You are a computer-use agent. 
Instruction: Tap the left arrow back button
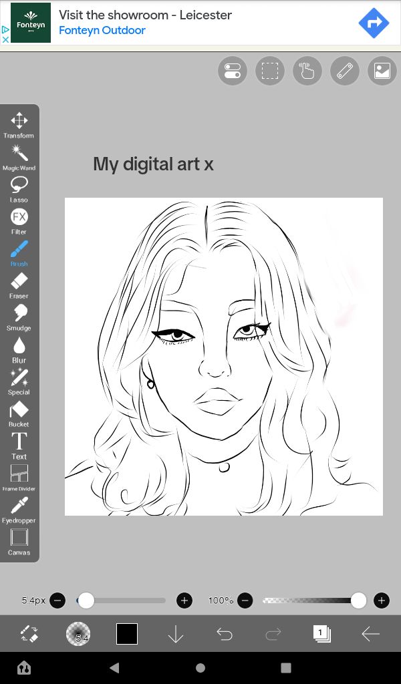tap(371, 634)
